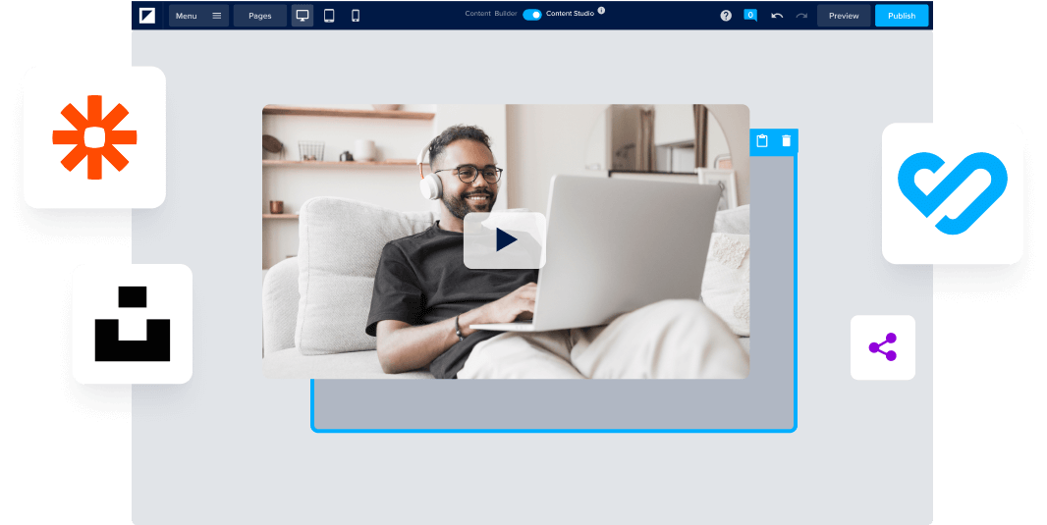Image resolution: width=1047 pixels, height=525 pixels.
Task: Undo the last change
Action: coord(777,16)
